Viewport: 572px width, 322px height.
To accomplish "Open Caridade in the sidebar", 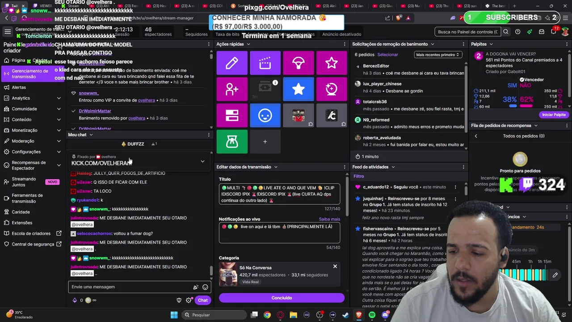I will click(x=21, y=212).
